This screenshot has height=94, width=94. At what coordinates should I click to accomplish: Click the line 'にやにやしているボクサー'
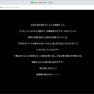(x=48, y=50)
